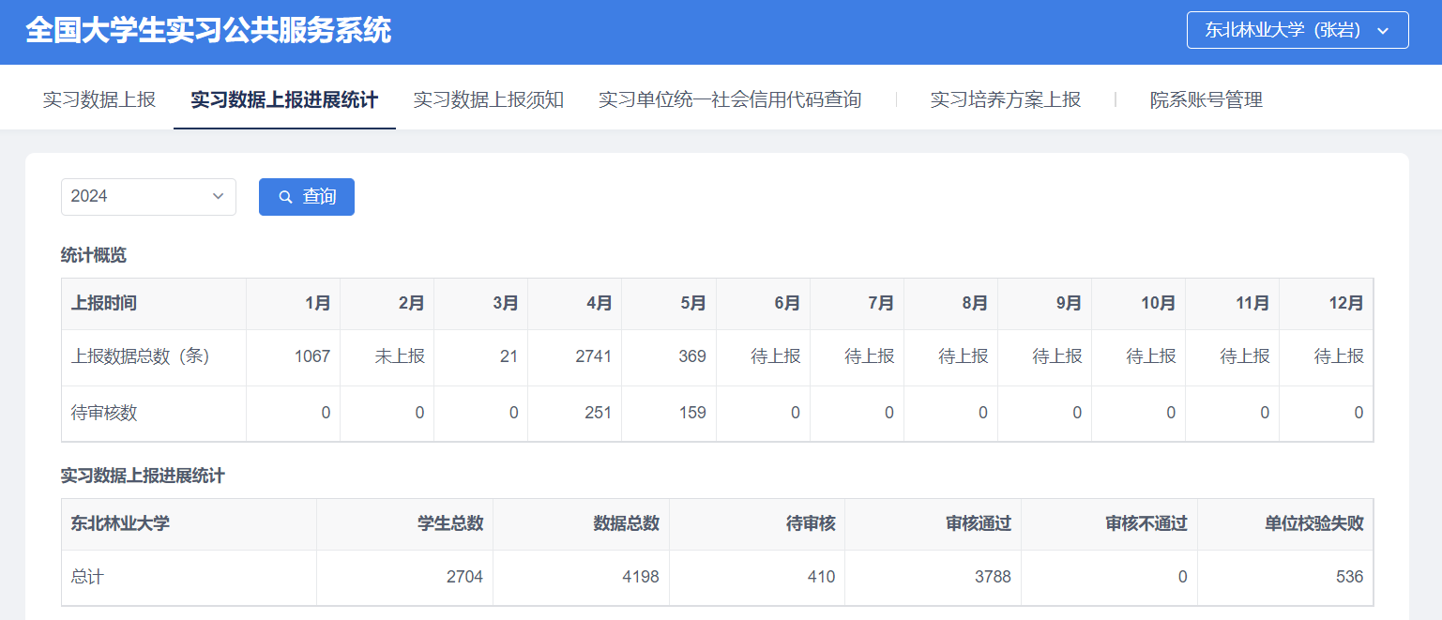
Task: Go to 实习单位统一社会信用代码查询 tab
Action: [x=729, y=99]
